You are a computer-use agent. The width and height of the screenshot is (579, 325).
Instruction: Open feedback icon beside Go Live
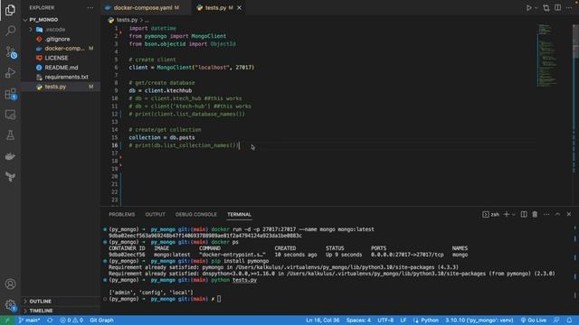click(x=556, y=320)
